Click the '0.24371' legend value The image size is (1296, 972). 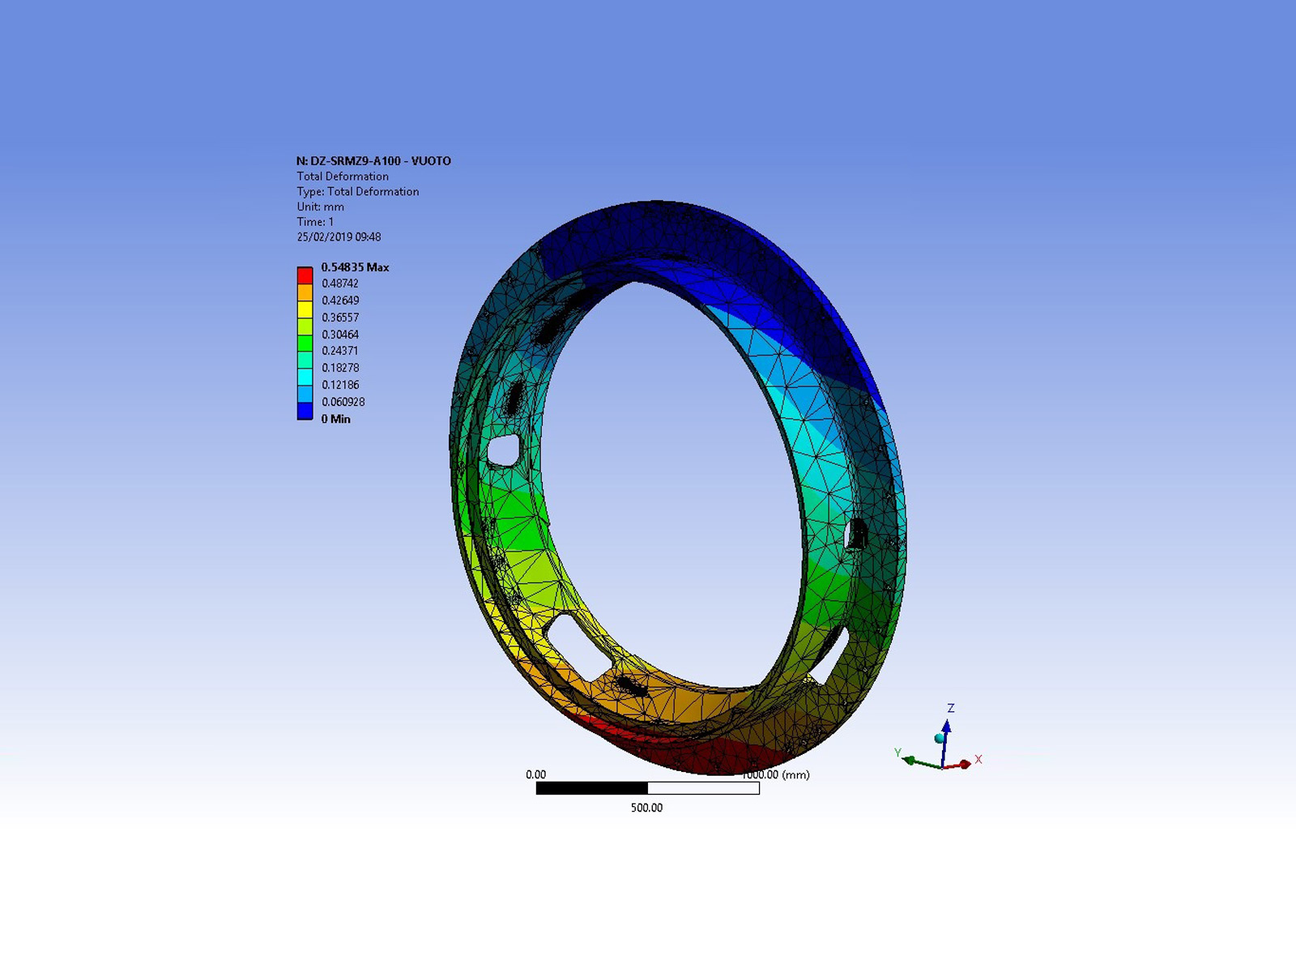[340, 351]
